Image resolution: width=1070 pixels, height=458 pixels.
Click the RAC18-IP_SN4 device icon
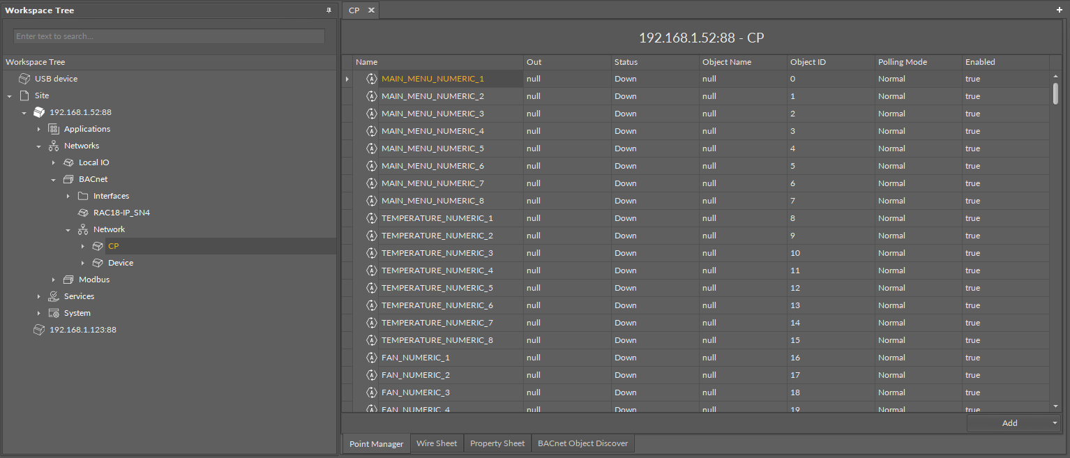pyautogui.click(x=82, y=212)
